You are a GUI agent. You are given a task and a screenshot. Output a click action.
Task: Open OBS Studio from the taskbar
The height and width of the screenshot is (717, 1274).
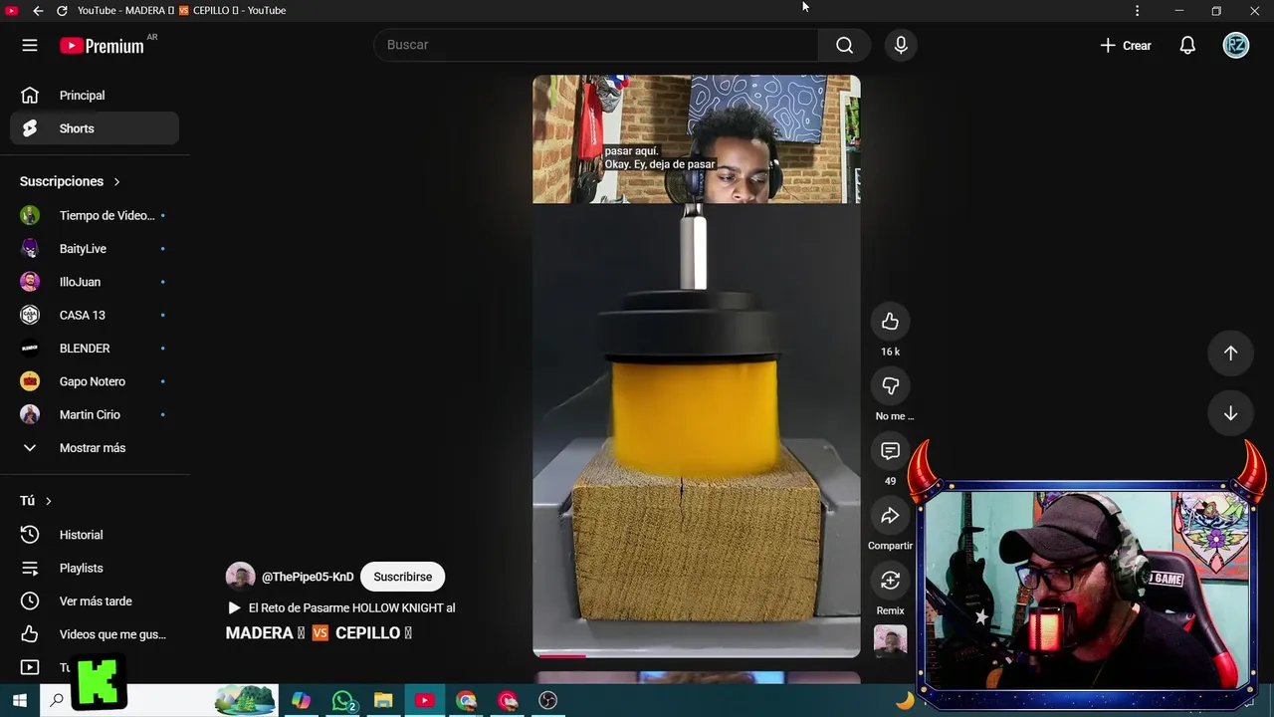(x=547, y=701)
